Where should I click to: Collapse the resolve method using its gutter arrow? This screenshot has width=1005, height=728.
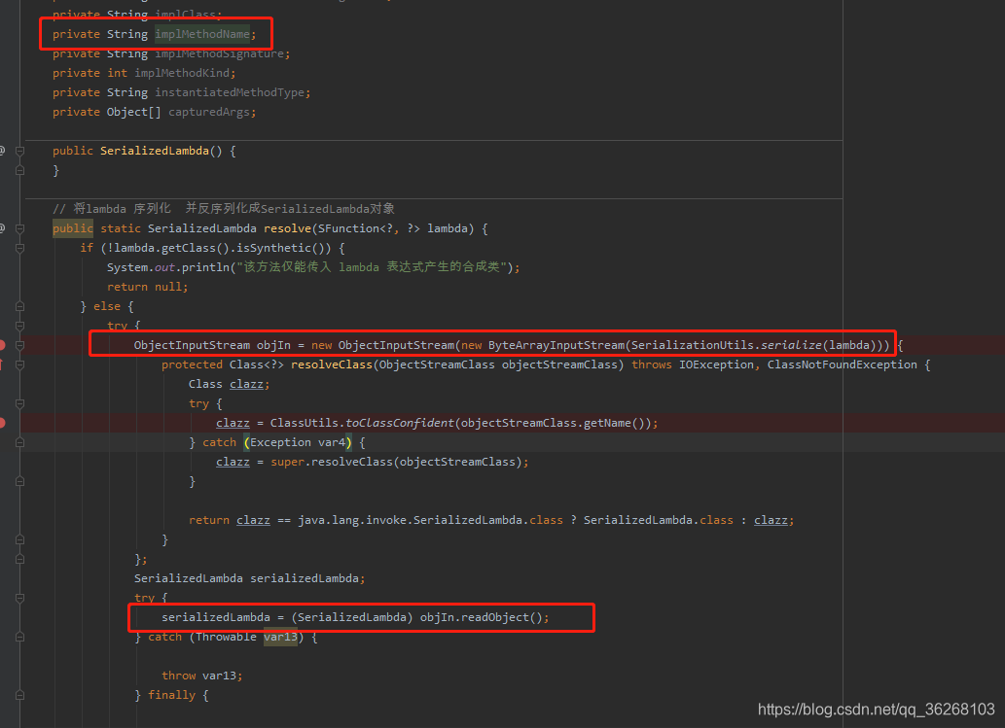(18, 228)
